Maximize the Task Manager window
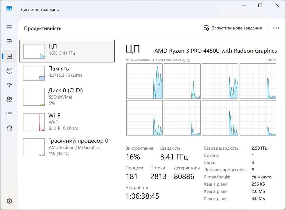Screen dimensions: 286x210 point(260,5)
